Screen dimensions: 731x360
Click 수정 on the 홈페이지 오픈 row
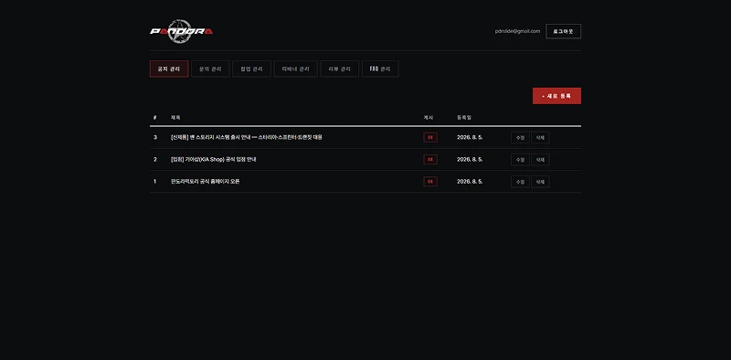[x=520, y=182]
